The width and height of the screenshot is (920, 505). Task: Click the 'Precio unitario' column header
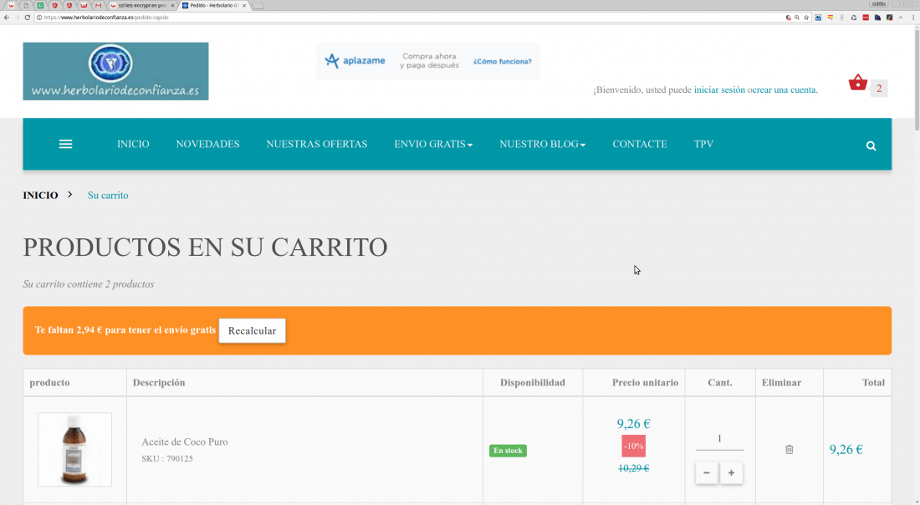tap(646, 382)
